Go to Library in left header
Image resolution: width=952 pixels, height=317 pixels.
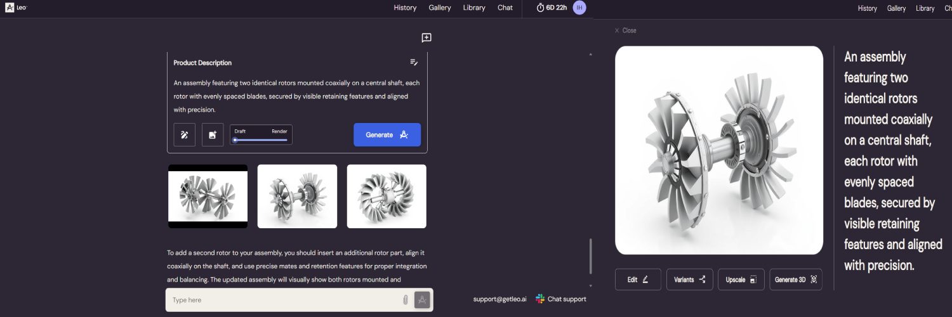(474, 8)
